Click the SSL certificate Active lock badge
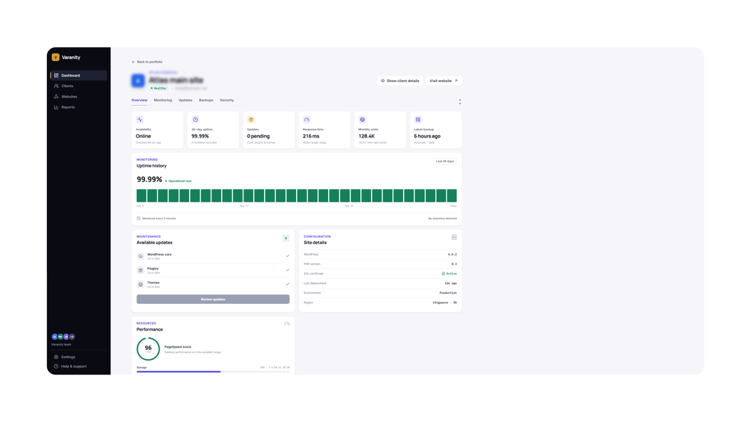 tap(449, 274)
